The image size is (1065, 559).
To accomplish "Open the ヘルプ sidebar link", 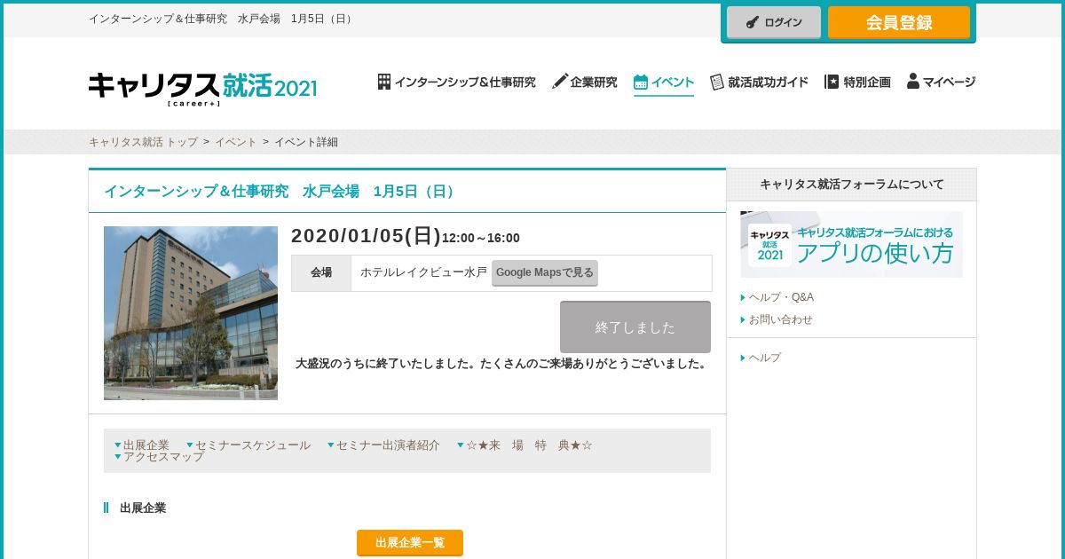I will coord(764,358).
